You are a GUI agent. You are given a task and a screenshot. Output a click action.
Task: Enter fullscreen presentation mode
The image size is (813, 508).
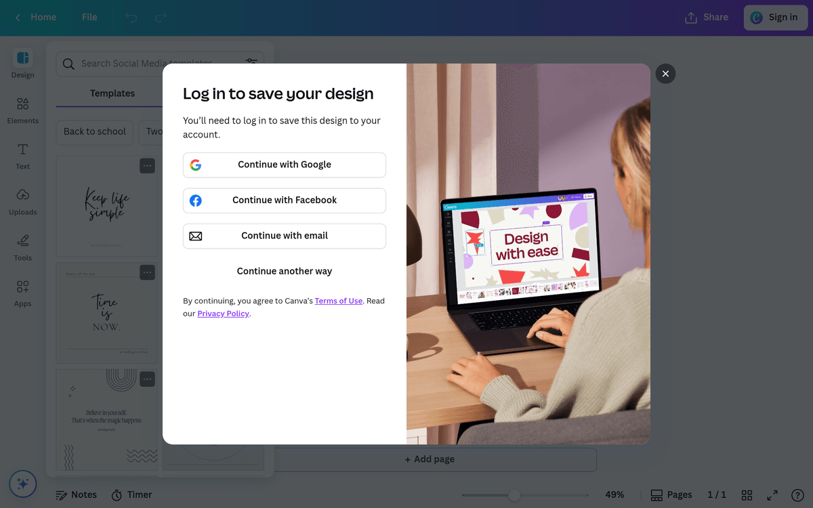pos(772,495)
